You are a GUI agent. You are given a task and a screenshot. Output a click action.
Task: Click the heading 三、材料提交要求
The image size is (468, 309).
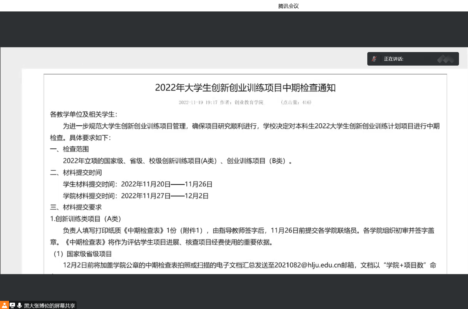tap(76, 207)
